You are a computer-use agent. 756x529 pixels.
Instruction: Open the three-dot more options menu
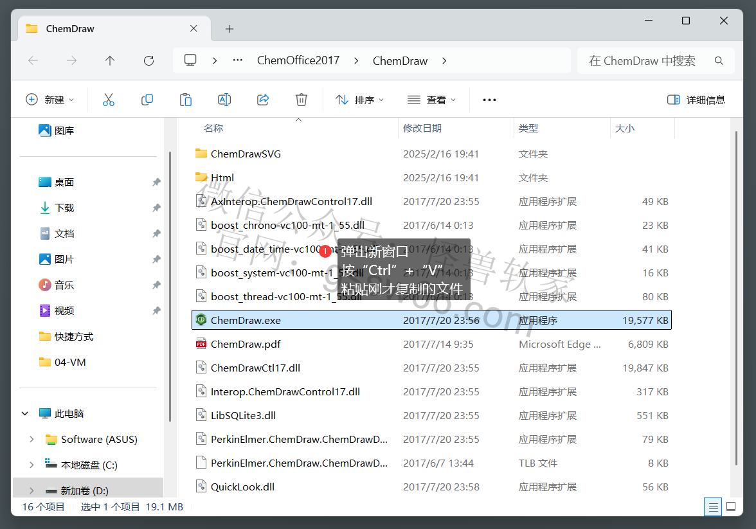[x=489, y=100]
